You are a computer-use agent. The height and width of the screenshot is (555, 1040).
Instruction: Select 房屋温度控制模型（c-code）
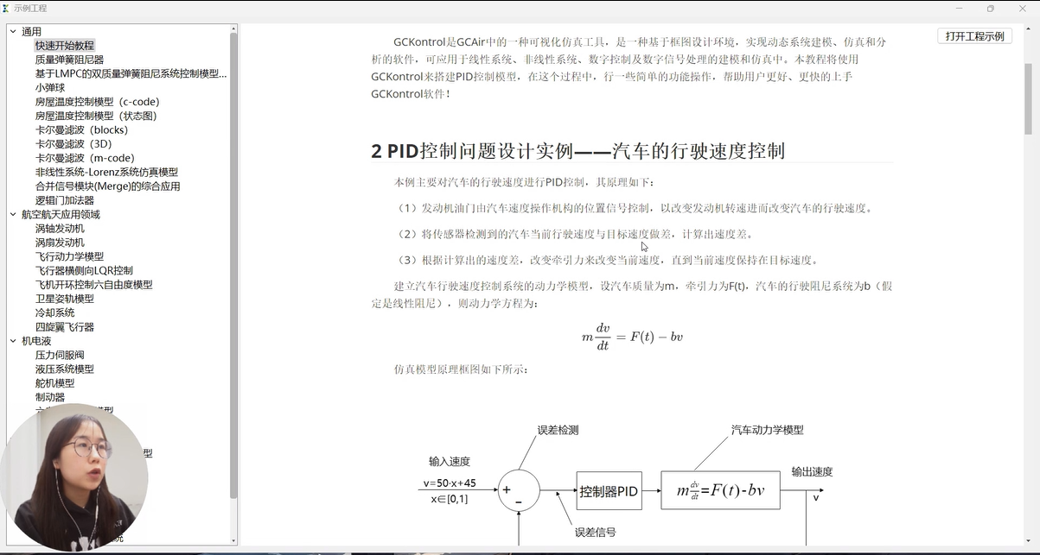97,102
